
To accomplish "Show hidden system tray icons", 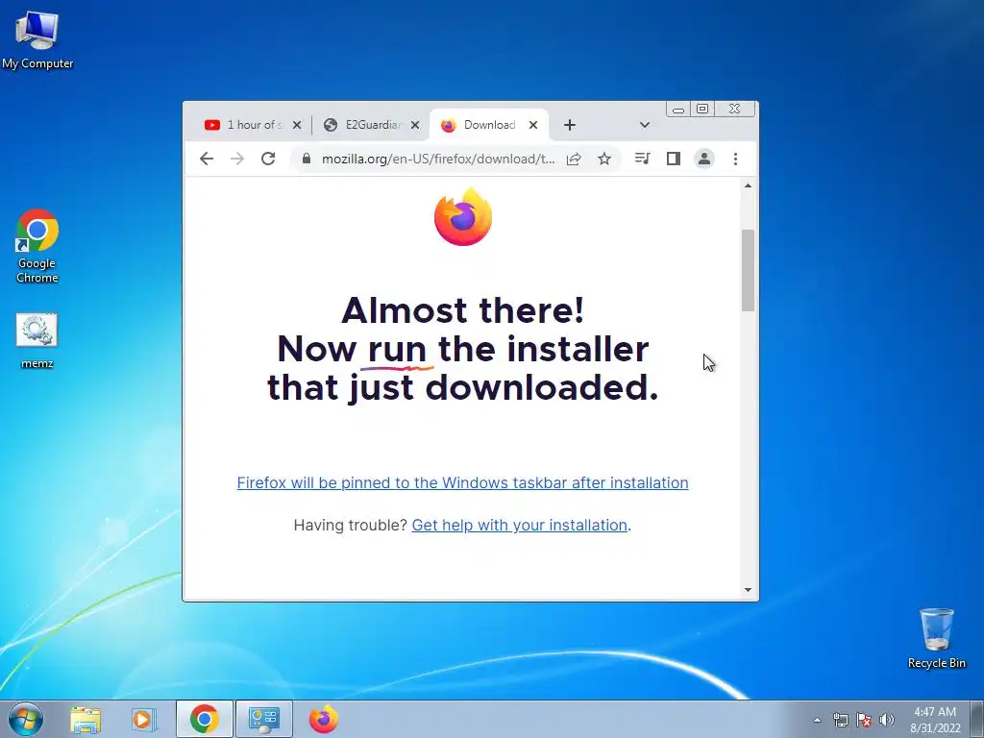I will [x=817, y=720].
